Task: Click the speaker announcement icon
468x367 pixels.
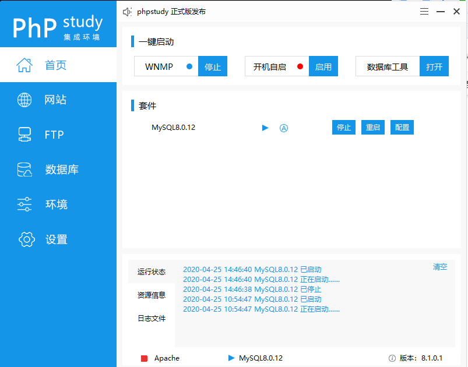Action: click(x=127, y=12)
